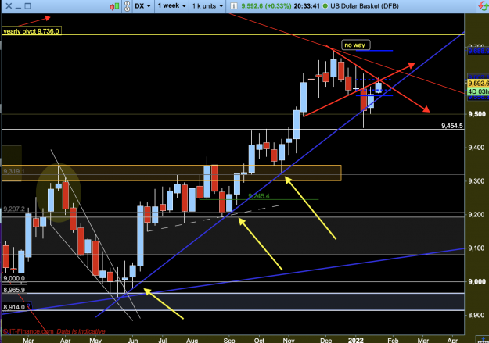This screenshot has width=489, height=343.
Task: Maximize the chart window
Action: coord(27,6)
